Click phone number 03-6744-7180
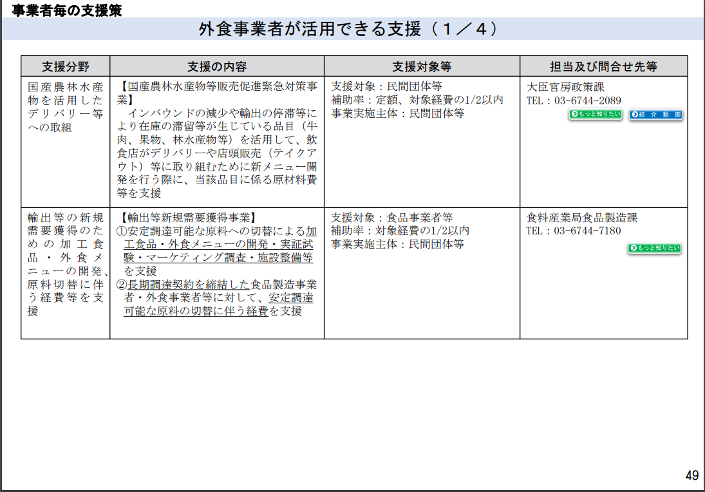Image resolution: width=705 pixels, height=492 pixels. click(x=588, y=231)
